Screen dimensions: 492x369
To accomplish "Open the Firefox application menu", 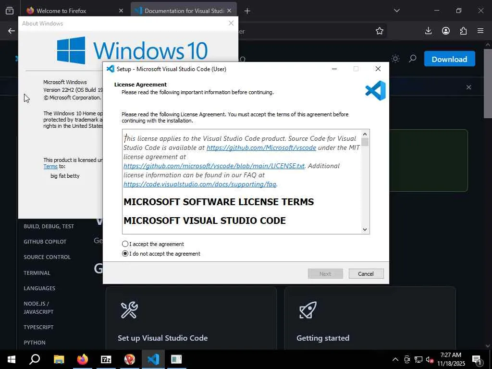I will 480,31.
